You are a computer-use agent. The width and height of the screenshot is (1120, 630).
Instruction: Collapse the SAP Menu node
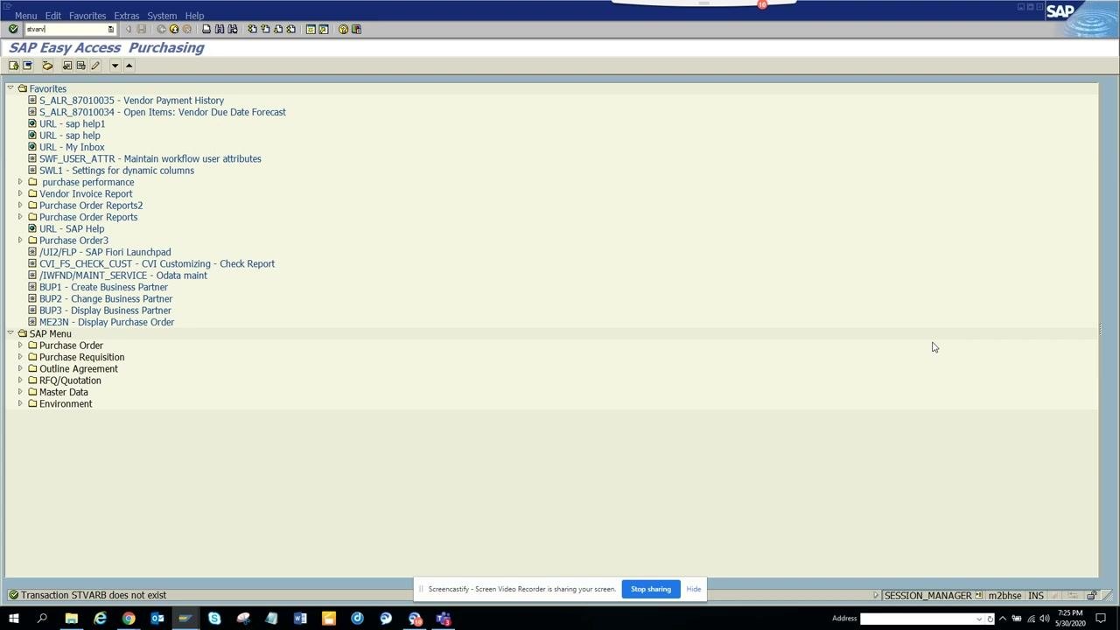[x=10, y=333]
